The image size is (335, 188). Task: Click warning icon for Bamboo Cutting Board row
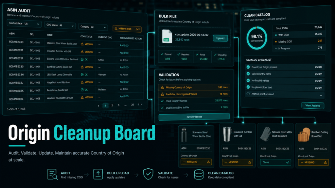click(x=82, y=67)
